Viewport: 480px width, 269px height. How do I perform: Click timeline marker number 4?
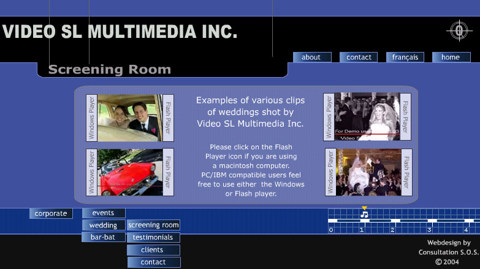tap(466, 230)
